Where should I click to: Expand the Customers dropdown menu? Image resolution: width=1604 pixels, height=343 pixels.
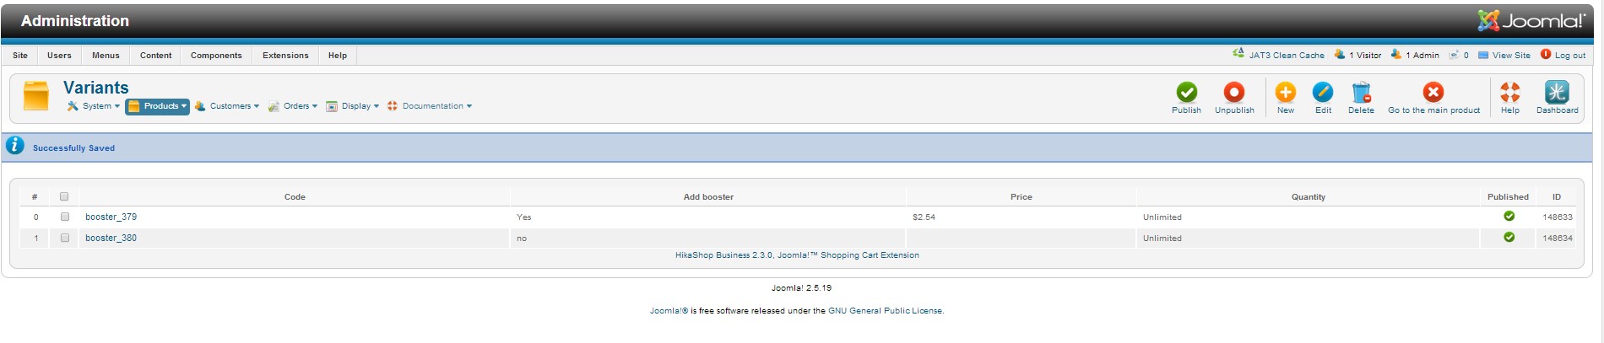click(227, 106)
